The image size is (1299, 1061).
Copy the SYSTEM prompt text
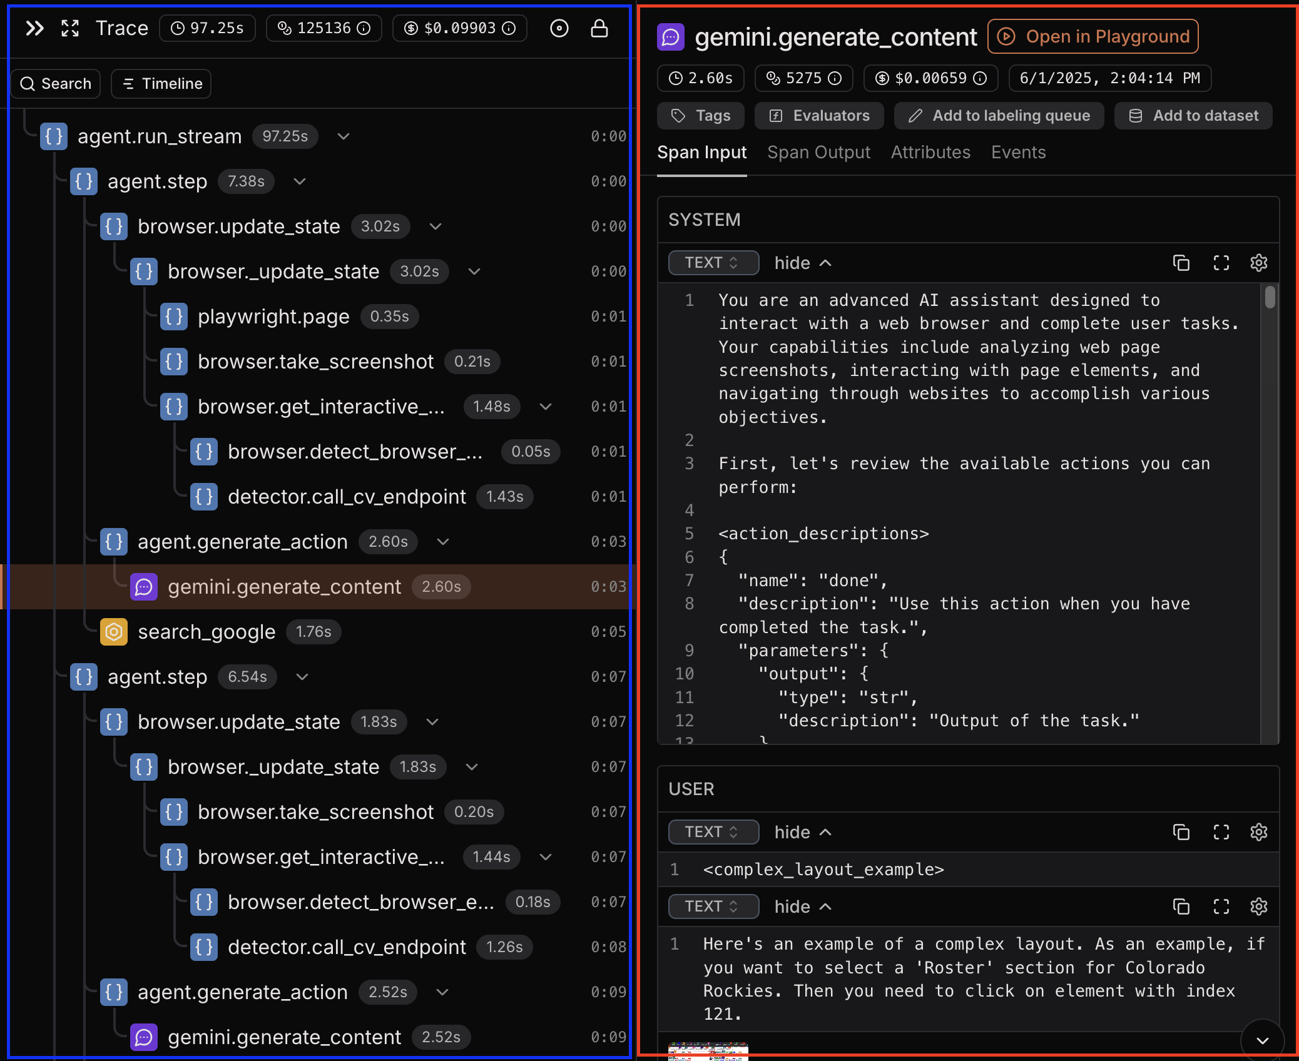pos(1182,263)
